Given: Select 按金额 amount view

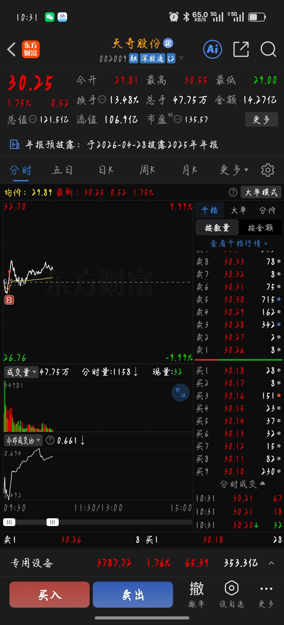Looking at the screenshot, I should [260, 228].
